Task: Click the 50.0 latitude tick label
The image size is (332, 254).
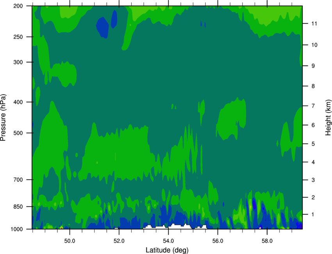Action: 70,241
